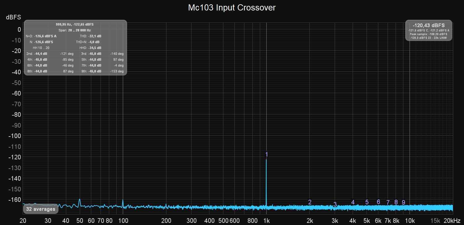
Task: Select the '32 averages' indicator
Action: [41, 209]
